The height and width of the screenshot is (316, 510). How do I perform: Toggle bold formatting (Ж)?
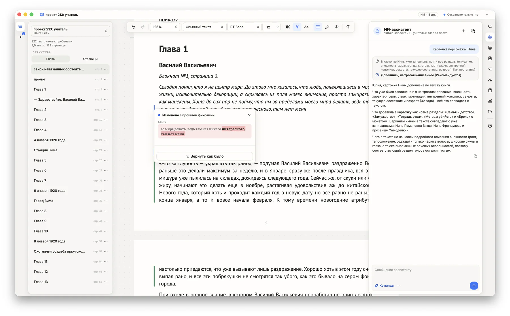(288, 27)
